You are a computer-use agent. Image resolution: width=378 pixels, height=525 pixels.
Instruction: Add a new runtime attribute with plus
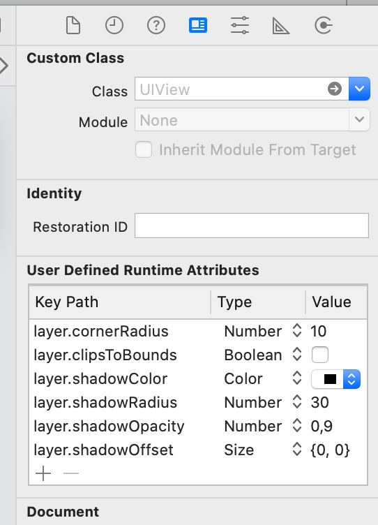coord(43,473)
